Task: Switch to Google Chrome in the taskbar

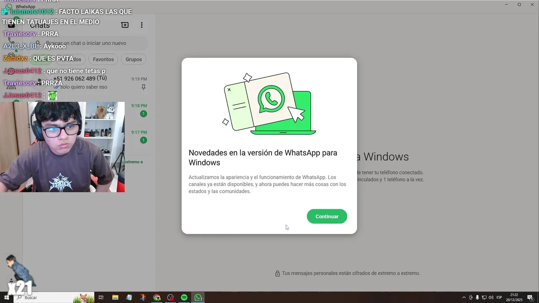Action: click(x=157, y=298)
